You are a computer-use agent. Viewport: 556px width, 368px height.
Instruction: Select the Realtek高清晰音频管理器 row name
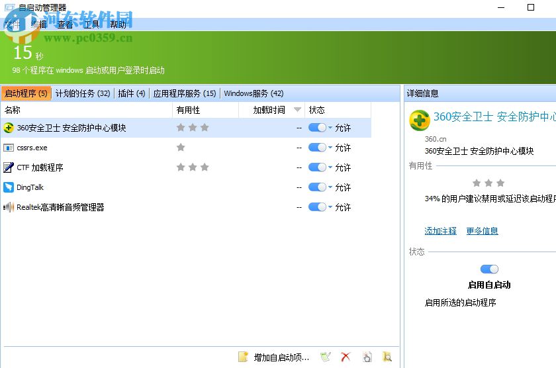[x=60, y=207]
